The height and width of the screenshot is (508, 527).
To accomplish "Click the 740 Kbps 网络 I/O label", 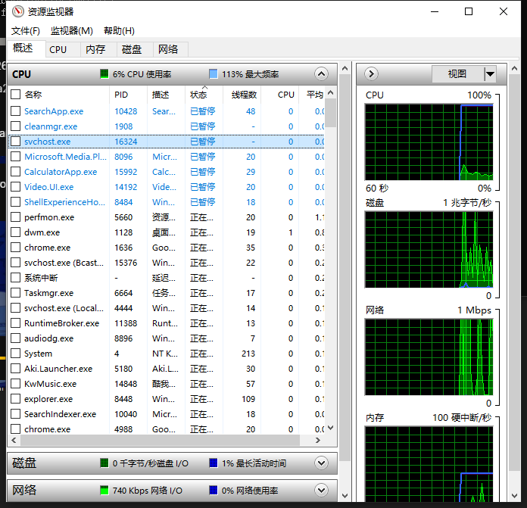I will tap(147, 491).
